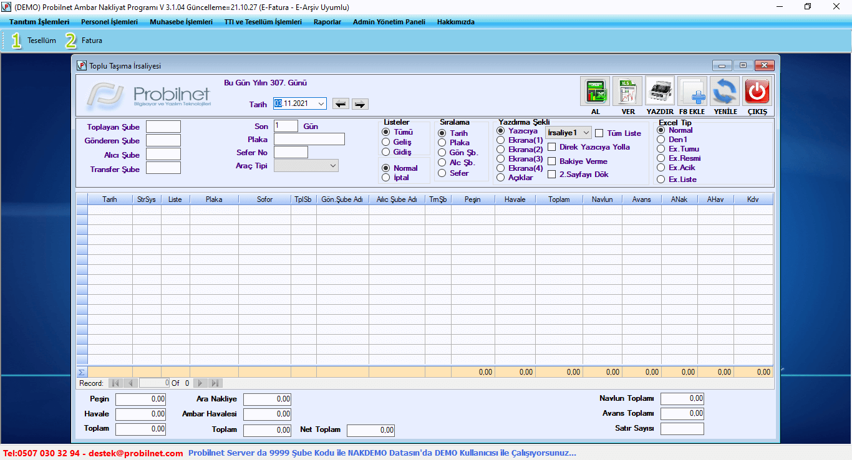Click the F8 EKLE add icon

(692, 92)
